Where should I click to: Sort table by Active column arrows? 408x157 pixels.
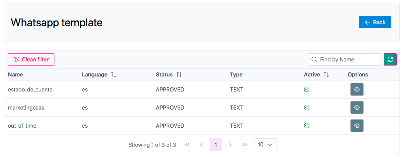click(326, 74)
